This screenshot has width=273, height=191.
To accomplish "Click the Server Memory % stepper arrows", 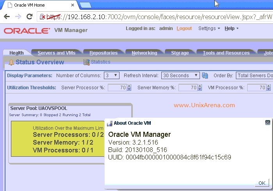I will click(x=200, y=87).
